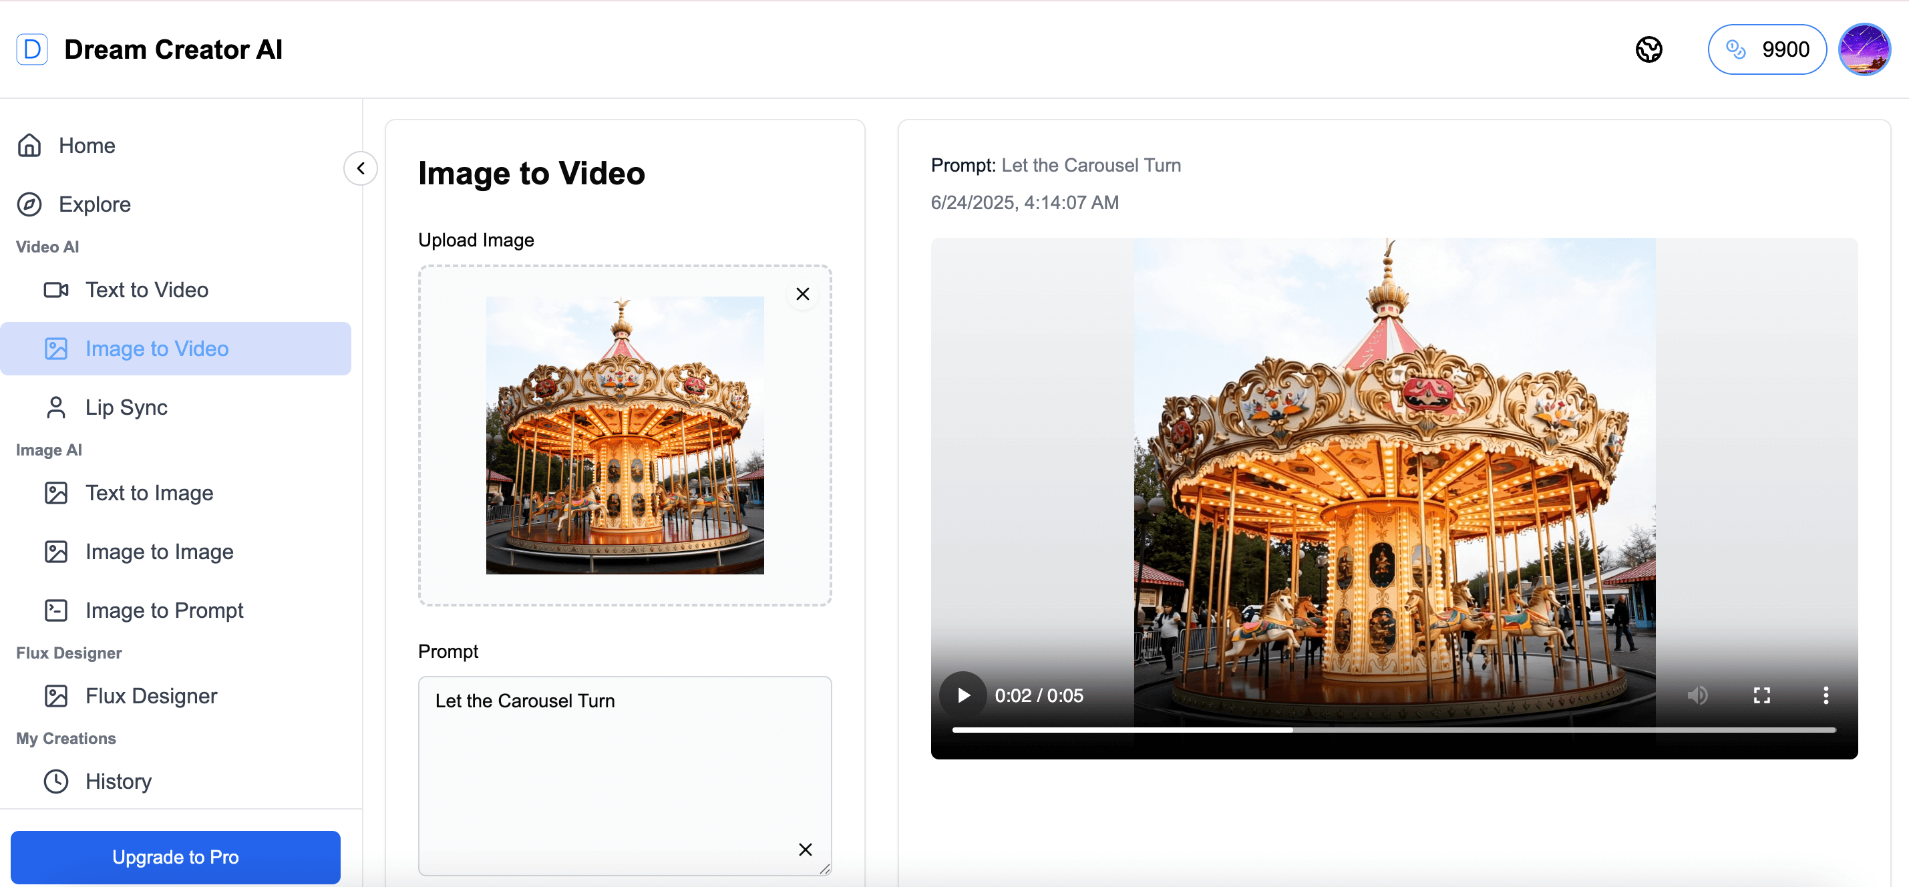This screenshot has height=887, width=1909.
Task: Toggle fullscreen on the video player
Action: tap(1763, 695)
